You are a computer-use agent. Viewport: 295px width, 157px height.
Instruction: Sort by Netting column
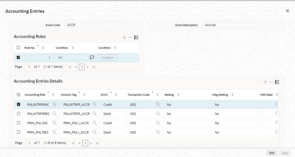point(178,95)
